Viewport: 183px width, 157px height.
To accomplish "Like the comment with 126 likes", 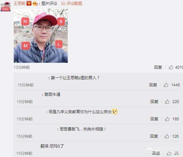I will coord(167,136).
